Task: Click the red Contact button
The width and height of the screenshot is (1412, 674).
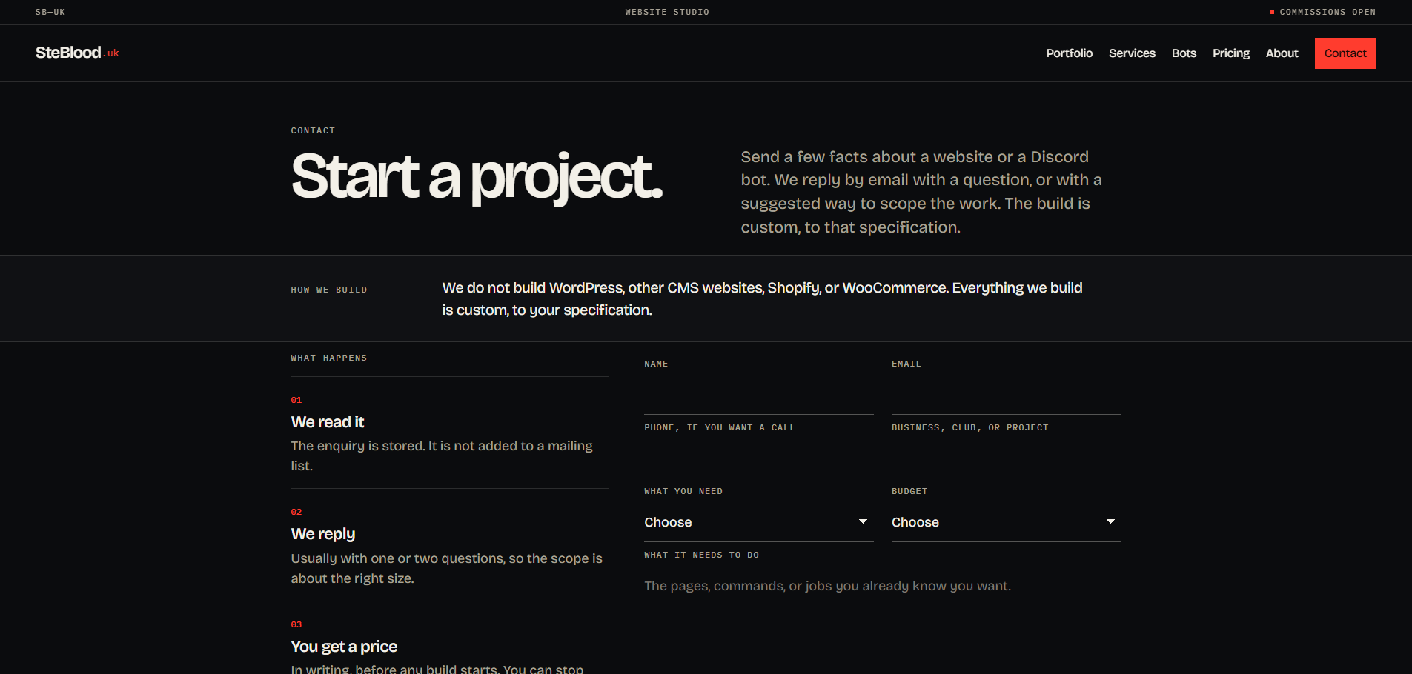Action: pos(1345,53)
